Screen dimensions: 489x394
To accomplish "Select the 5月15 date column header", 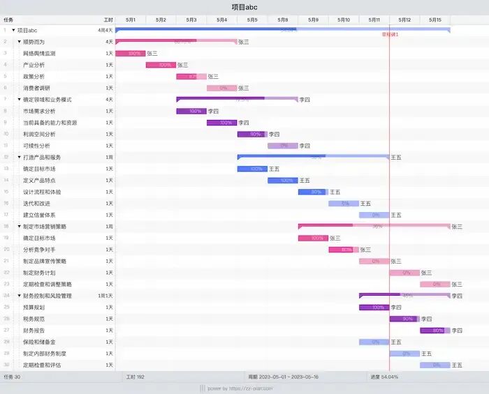I will [x=435, y=20].
